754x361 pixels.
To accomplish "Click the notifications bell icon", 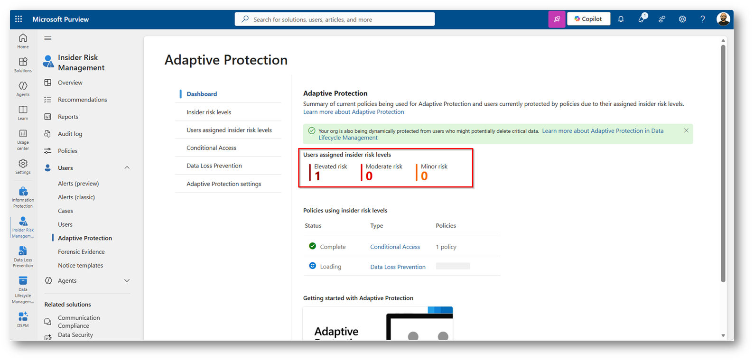I will coord(621,19).
